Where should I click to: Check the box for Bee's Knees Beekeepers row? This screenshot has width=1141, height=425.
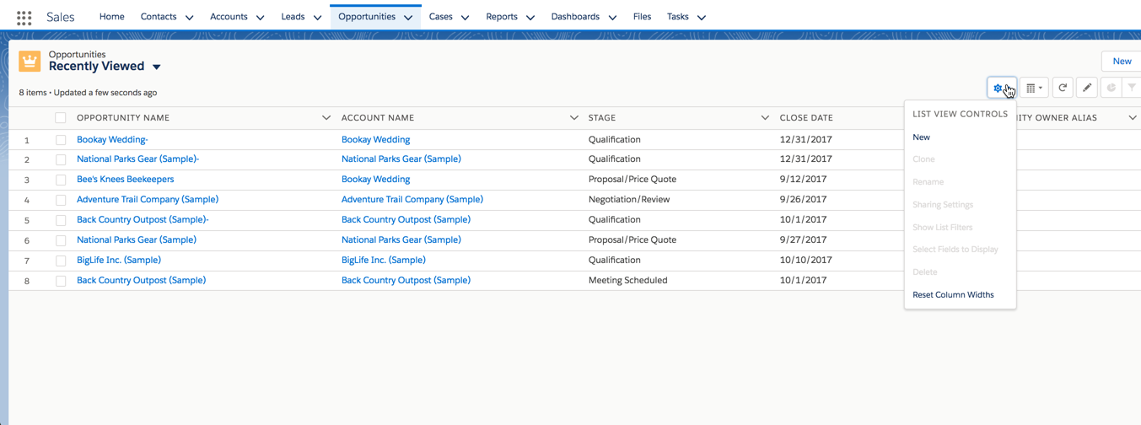61,180
